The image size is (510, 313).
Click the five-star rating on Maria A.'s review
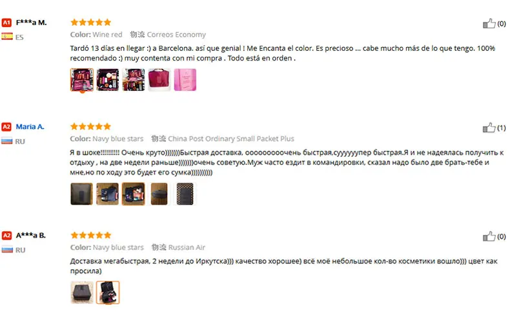click(x=91, y=126)
